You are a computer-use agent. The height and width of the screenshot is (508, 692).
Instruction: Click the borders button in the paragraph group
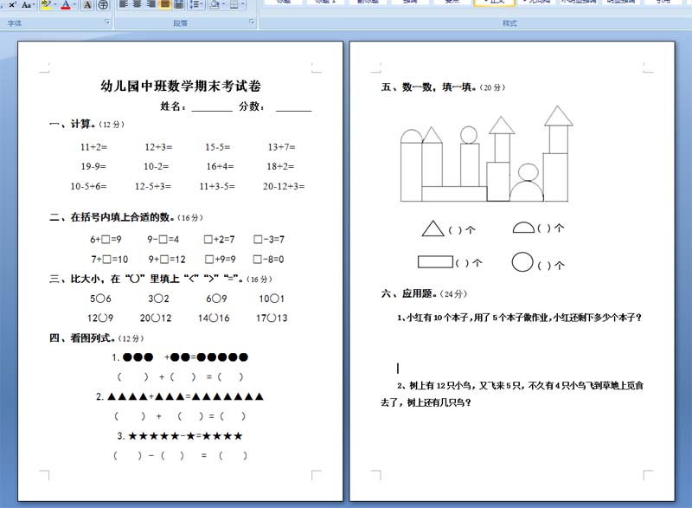click(234, 4)
